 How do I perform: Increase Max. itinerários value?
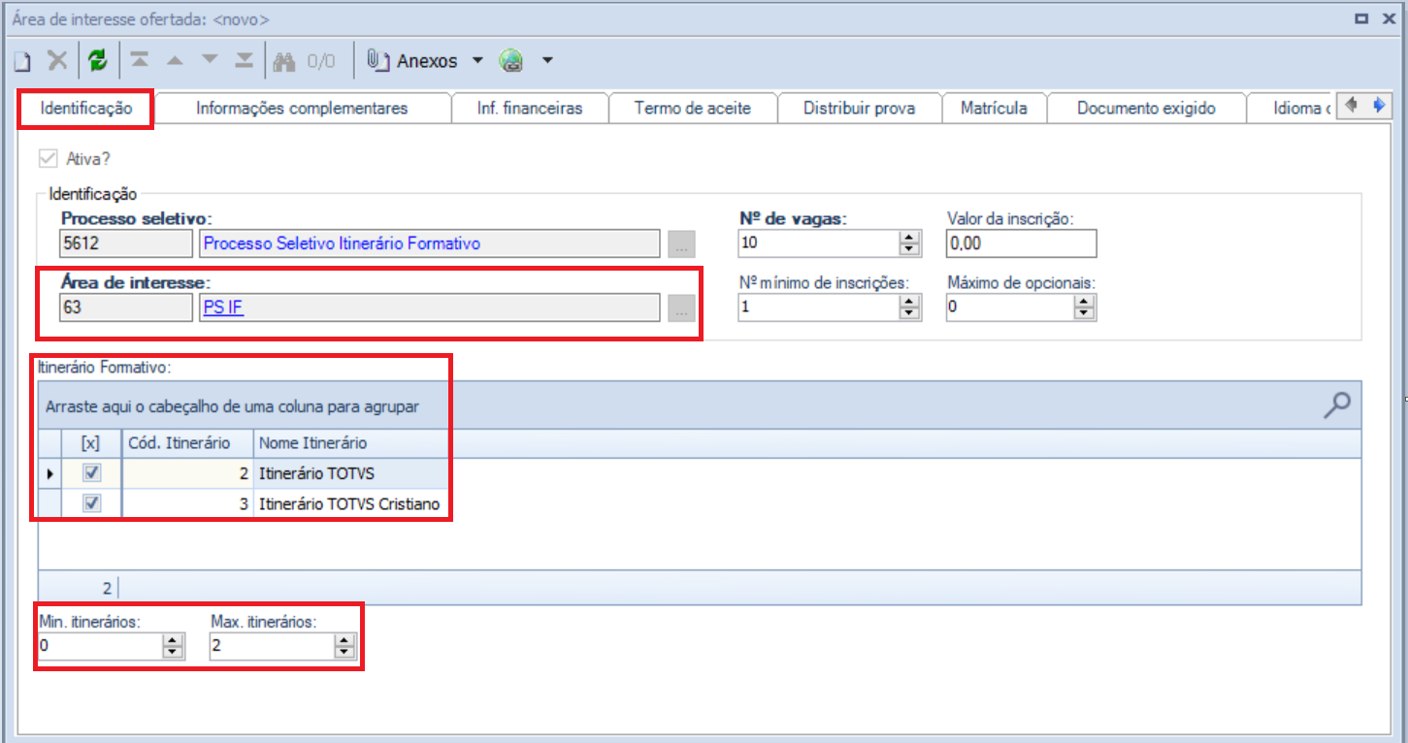pos(344,640)
